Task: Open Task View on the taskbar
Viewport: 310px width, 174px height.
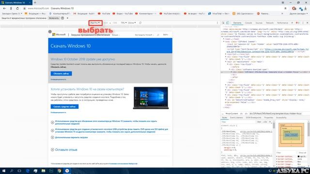Action: (x=19, y=171)
